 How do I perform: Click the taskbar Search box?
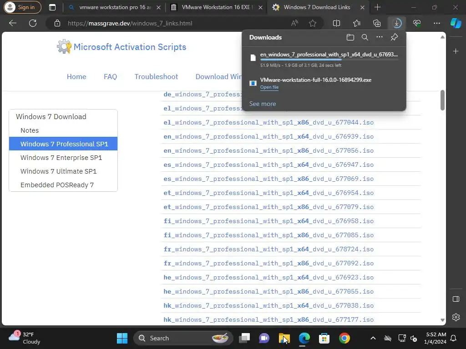(183, 338)
